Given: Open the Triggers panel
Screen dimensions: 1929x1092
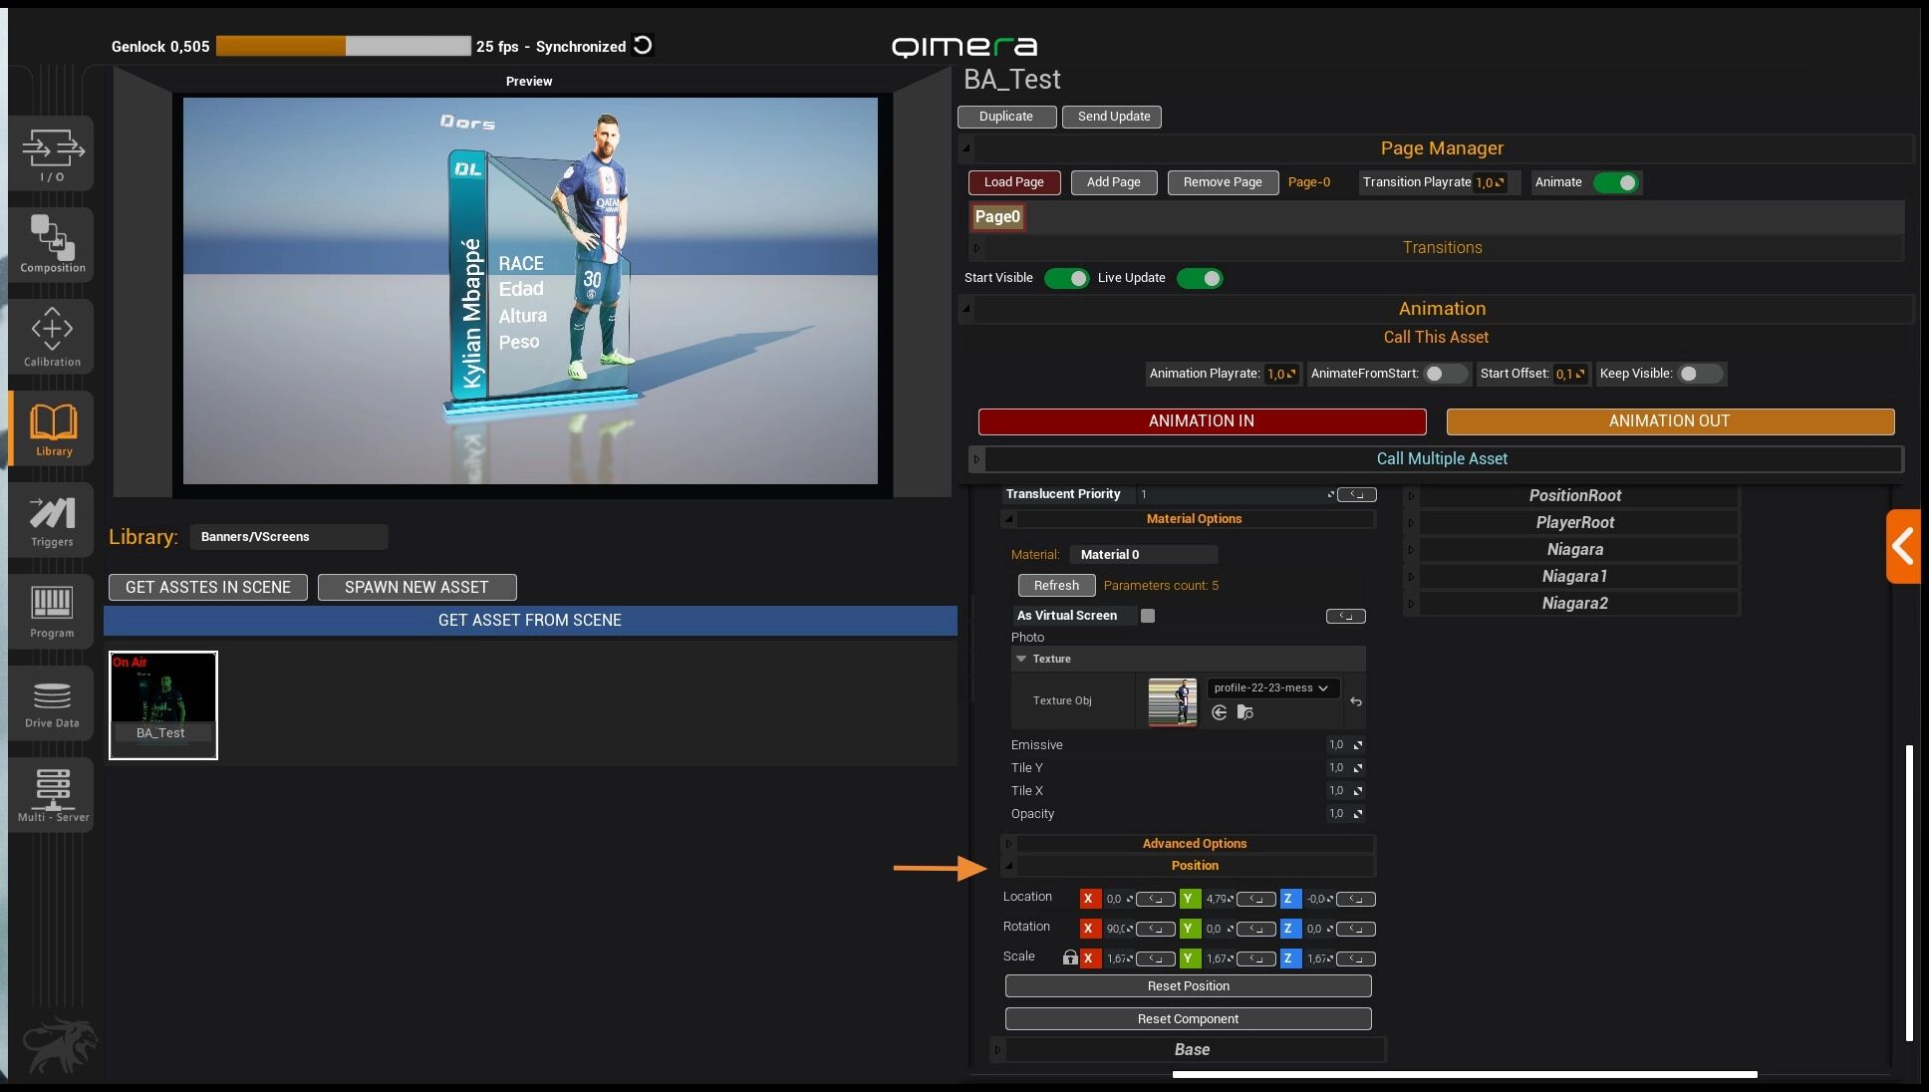Looking at the screenshot, I should 52,520.
